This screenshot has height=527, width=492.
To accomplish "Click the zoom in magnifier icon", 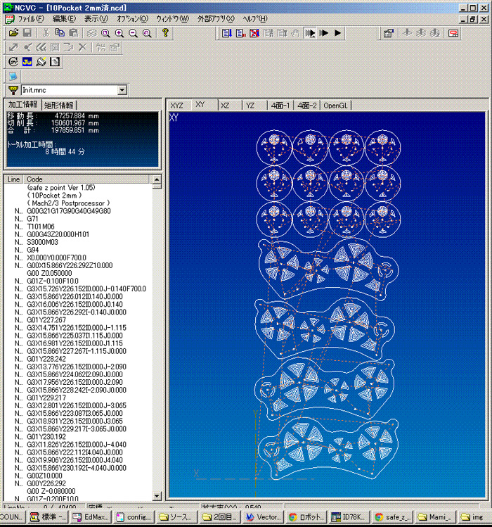I will click(119, 33).
